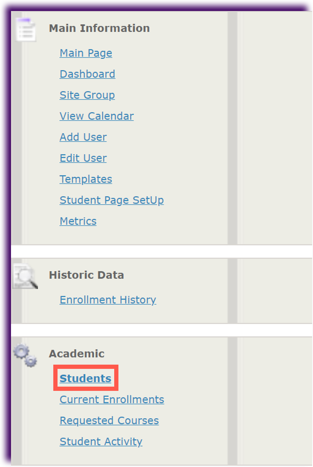Open the Enrollment History link
This screenshot has width=313, height=467.
click(108, 300)
